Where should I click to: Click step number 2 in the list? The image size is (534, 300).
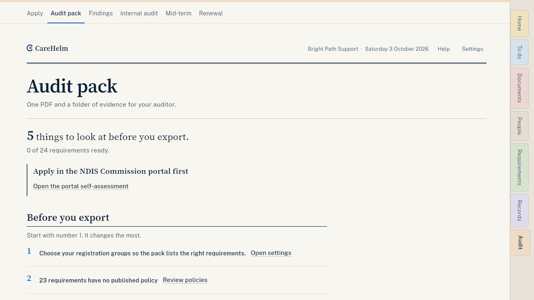point(29,278)
